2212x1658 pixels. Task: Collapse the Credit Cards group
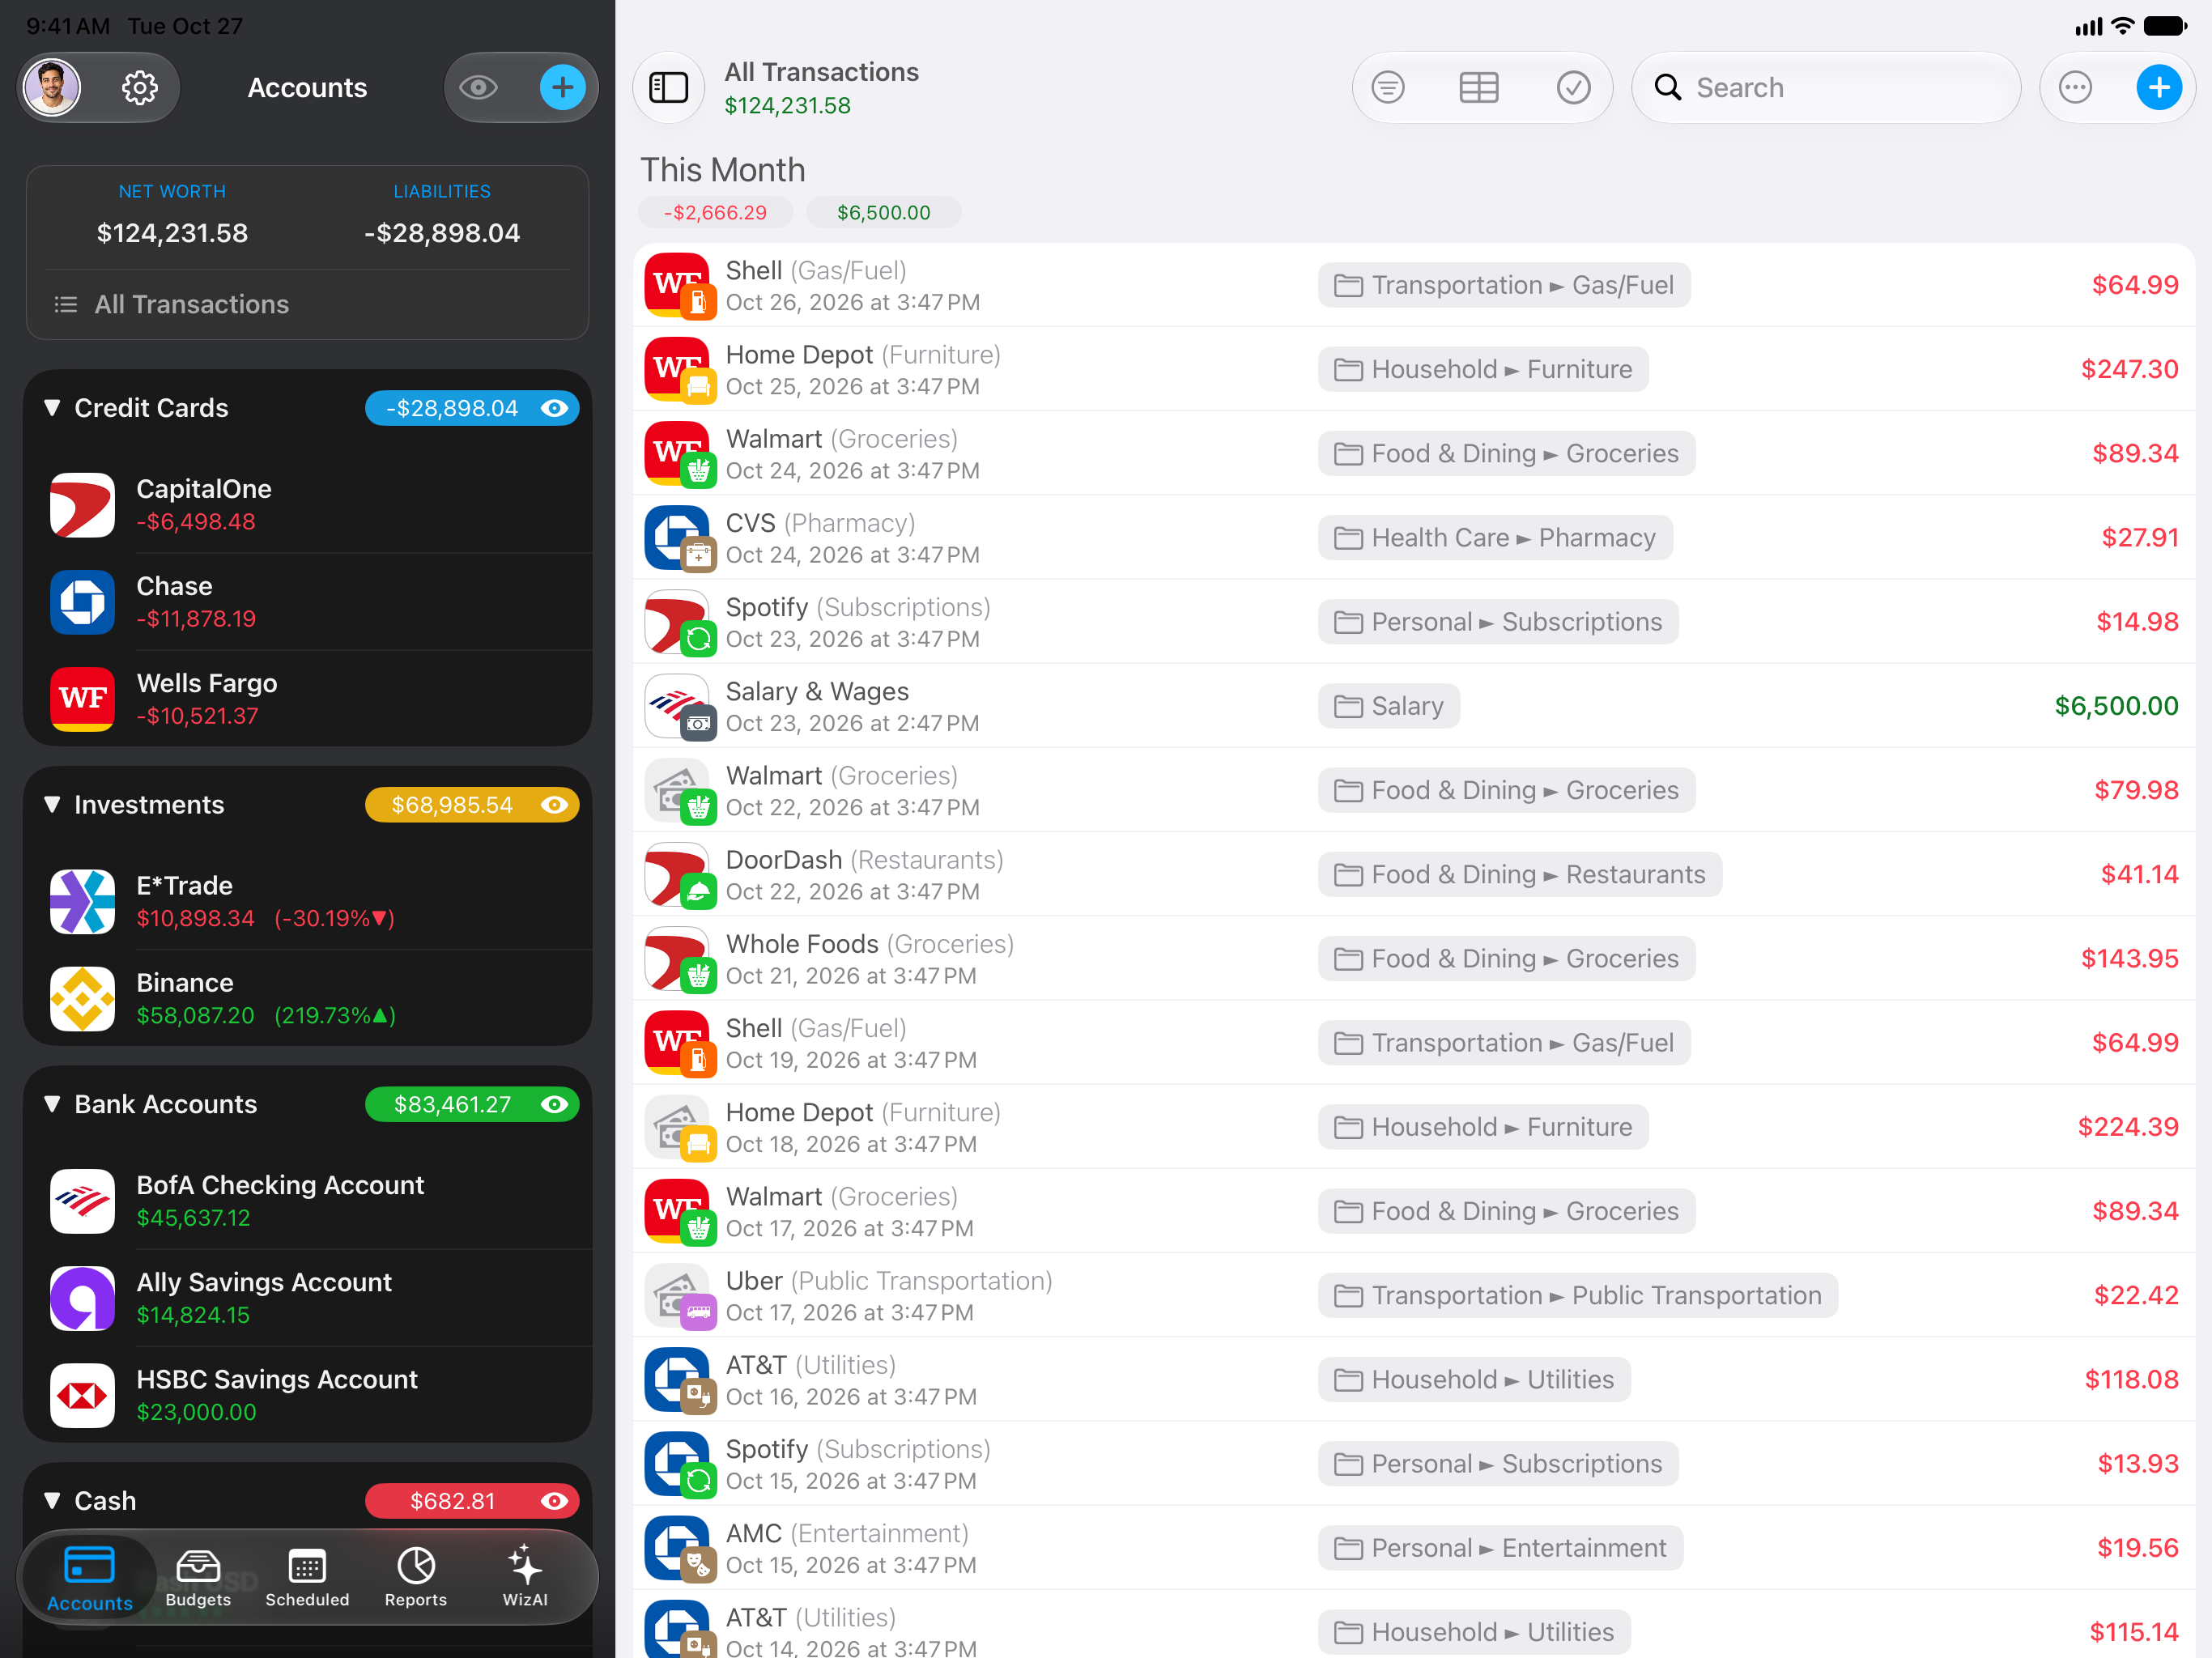[x=52, y=407]
